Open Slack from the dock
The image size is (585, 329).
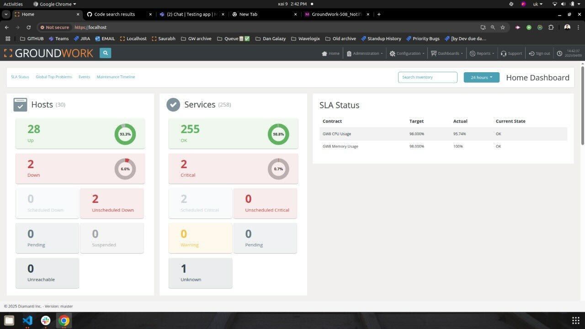pyautogui.click(x=46, y=320)
